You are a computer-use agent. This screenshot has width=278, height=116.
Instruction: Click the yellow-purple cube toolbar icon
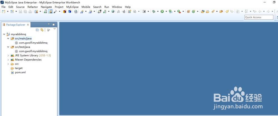pos(64,11)
